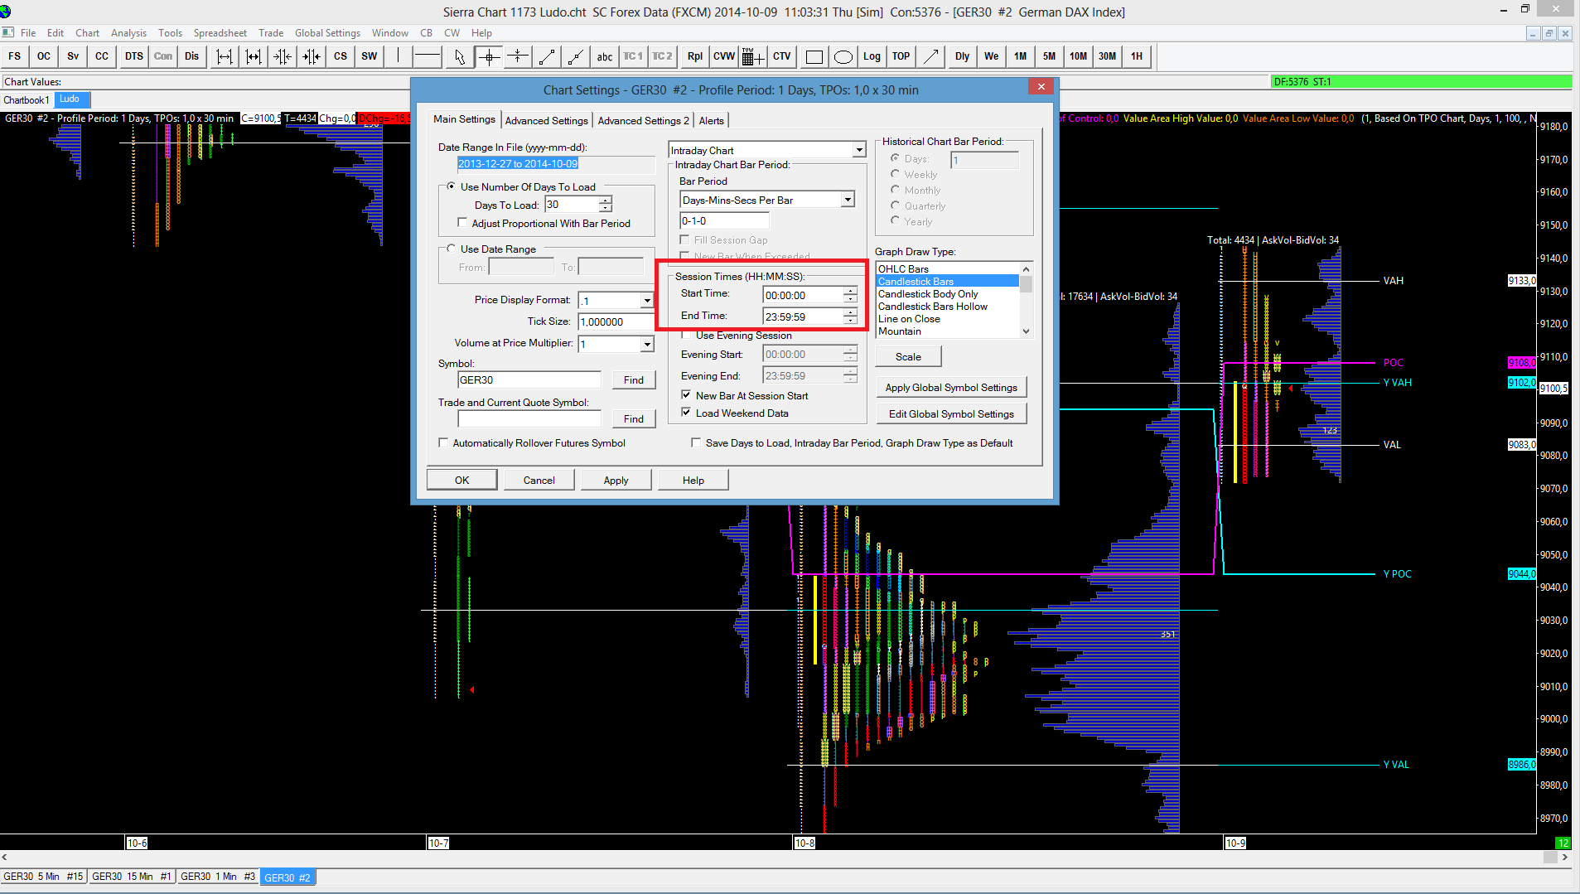Screen dimensions: 1580x894
Task: Activate the chart values crosshair tool
Action: [489, 56]
